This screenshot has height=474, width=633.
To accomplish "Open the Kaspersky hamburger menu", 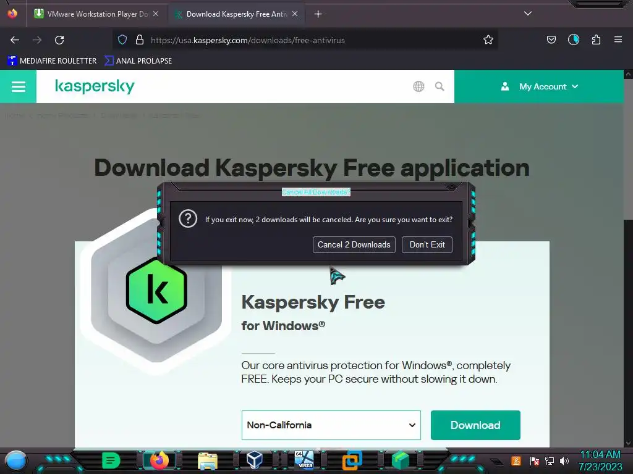I will (18, 86).
